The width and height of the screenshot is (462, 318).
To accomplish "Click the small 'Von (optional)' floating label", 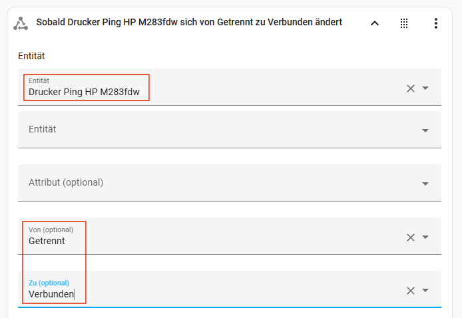I will (51, 230).
